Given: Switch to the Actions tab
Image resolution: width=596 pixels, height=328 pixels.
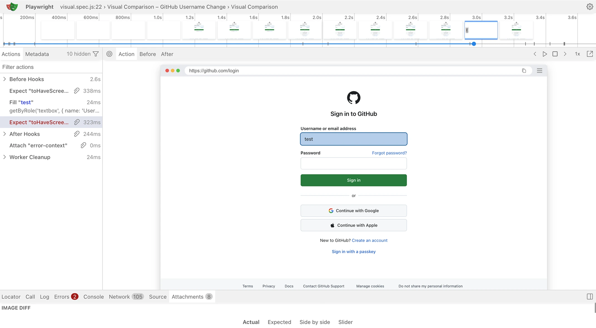Looking at the screenshot, I should tap(11, 54).
